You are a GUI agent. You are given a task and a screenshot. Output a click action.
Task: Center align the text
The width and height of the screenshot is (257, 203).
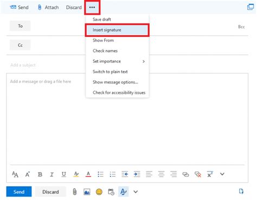tap(161, 174)
